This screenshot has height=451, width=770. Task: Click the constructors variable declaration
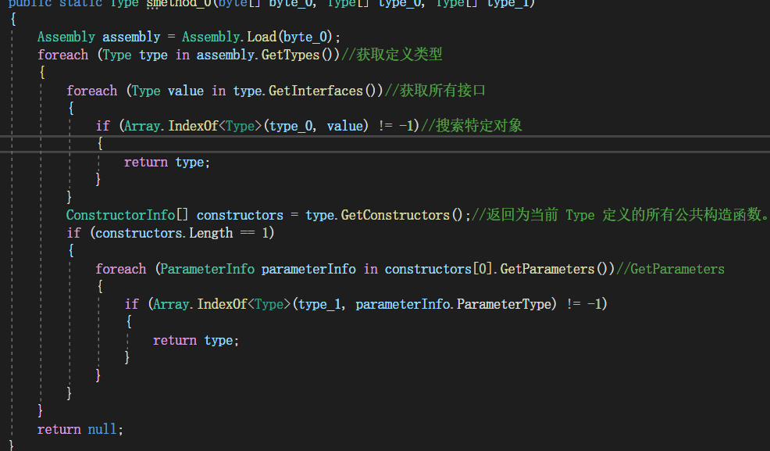click(x=240, y=215)
